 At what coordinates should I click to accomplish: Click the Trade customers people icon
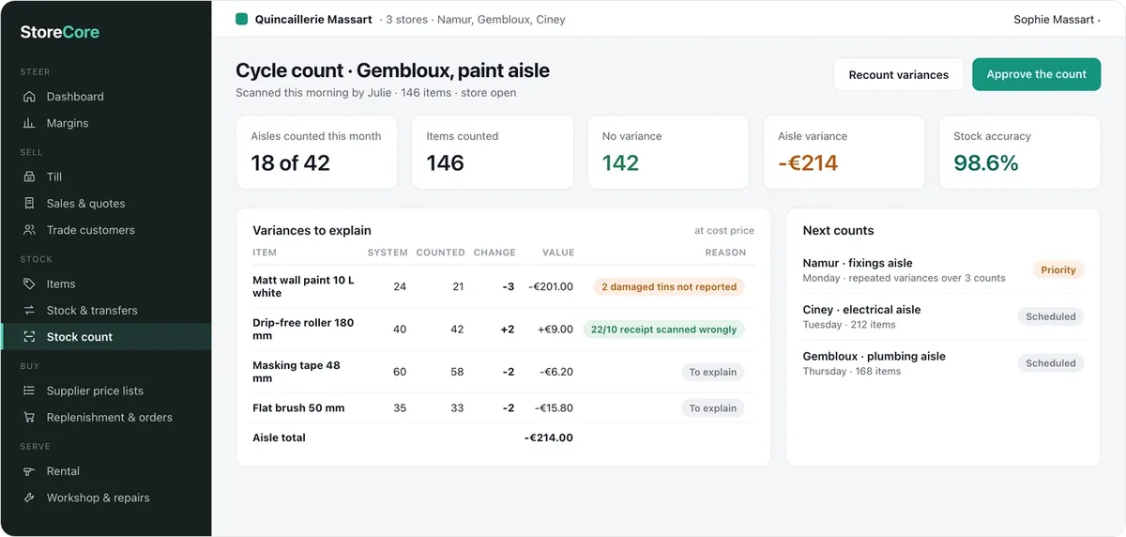(x=29, y=230)
